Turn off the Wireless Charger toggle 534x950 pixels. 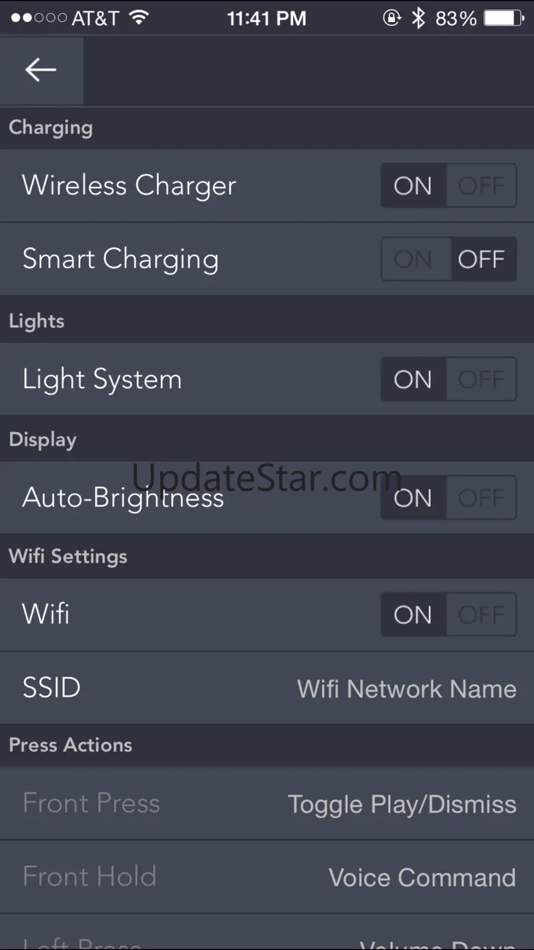point(481,186)
